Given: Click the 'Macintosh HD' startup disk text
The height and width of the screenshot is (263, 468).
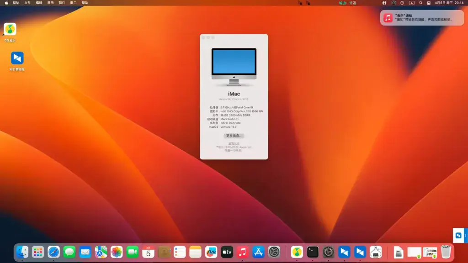Looking at the screenshot, I should (x=229, y=119).
